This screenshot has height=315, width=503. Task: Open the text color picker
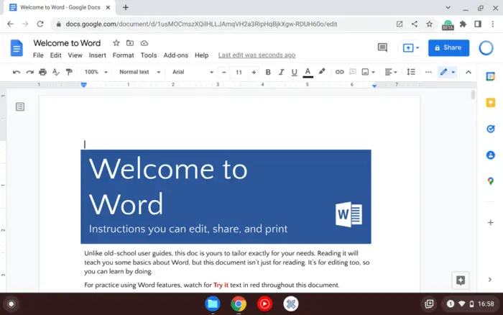pyautogui.click(x=308, y=72)
